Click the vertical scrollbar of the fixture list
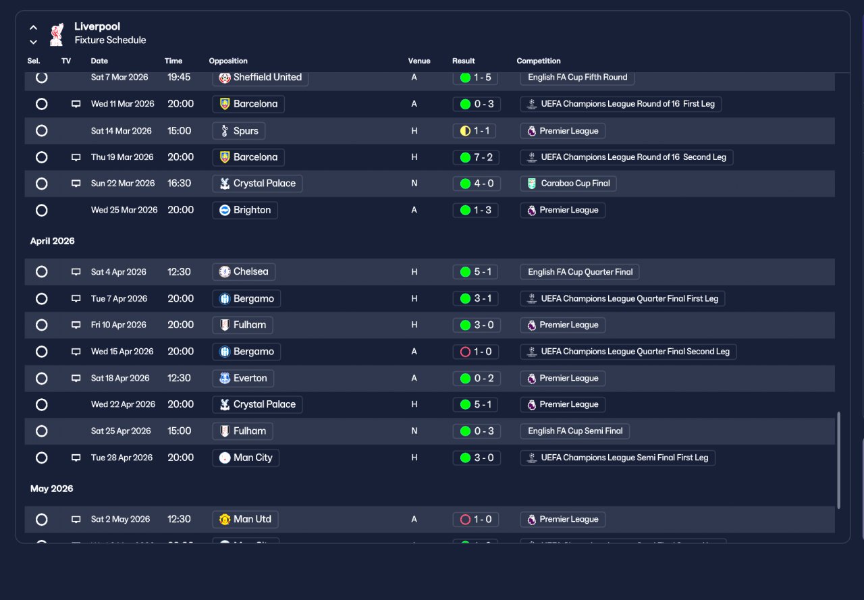864x600 pixels. tap(839, 460)
